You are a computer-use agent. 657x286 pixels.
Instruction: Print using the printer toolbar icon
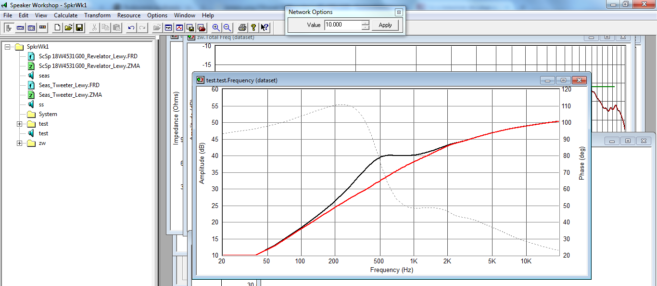(x=242, y=27)
